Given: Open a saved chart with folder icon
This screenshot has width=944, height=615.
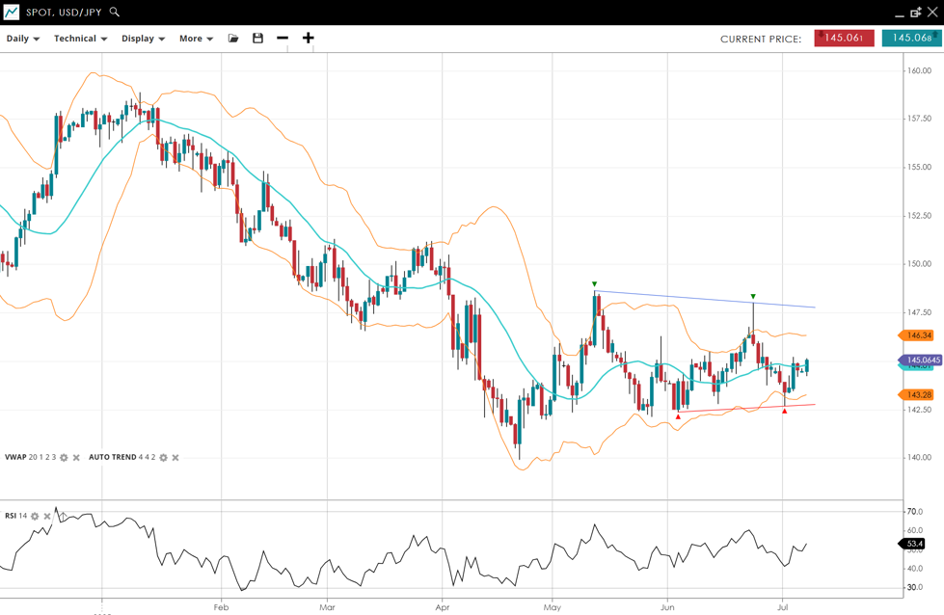Looking at the screenshot, I should [x=233, y=39].
